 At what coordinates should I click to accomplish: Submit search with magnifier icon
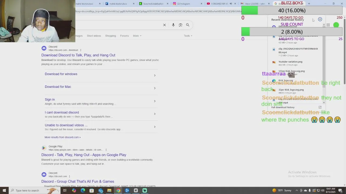tap(188, 25)
